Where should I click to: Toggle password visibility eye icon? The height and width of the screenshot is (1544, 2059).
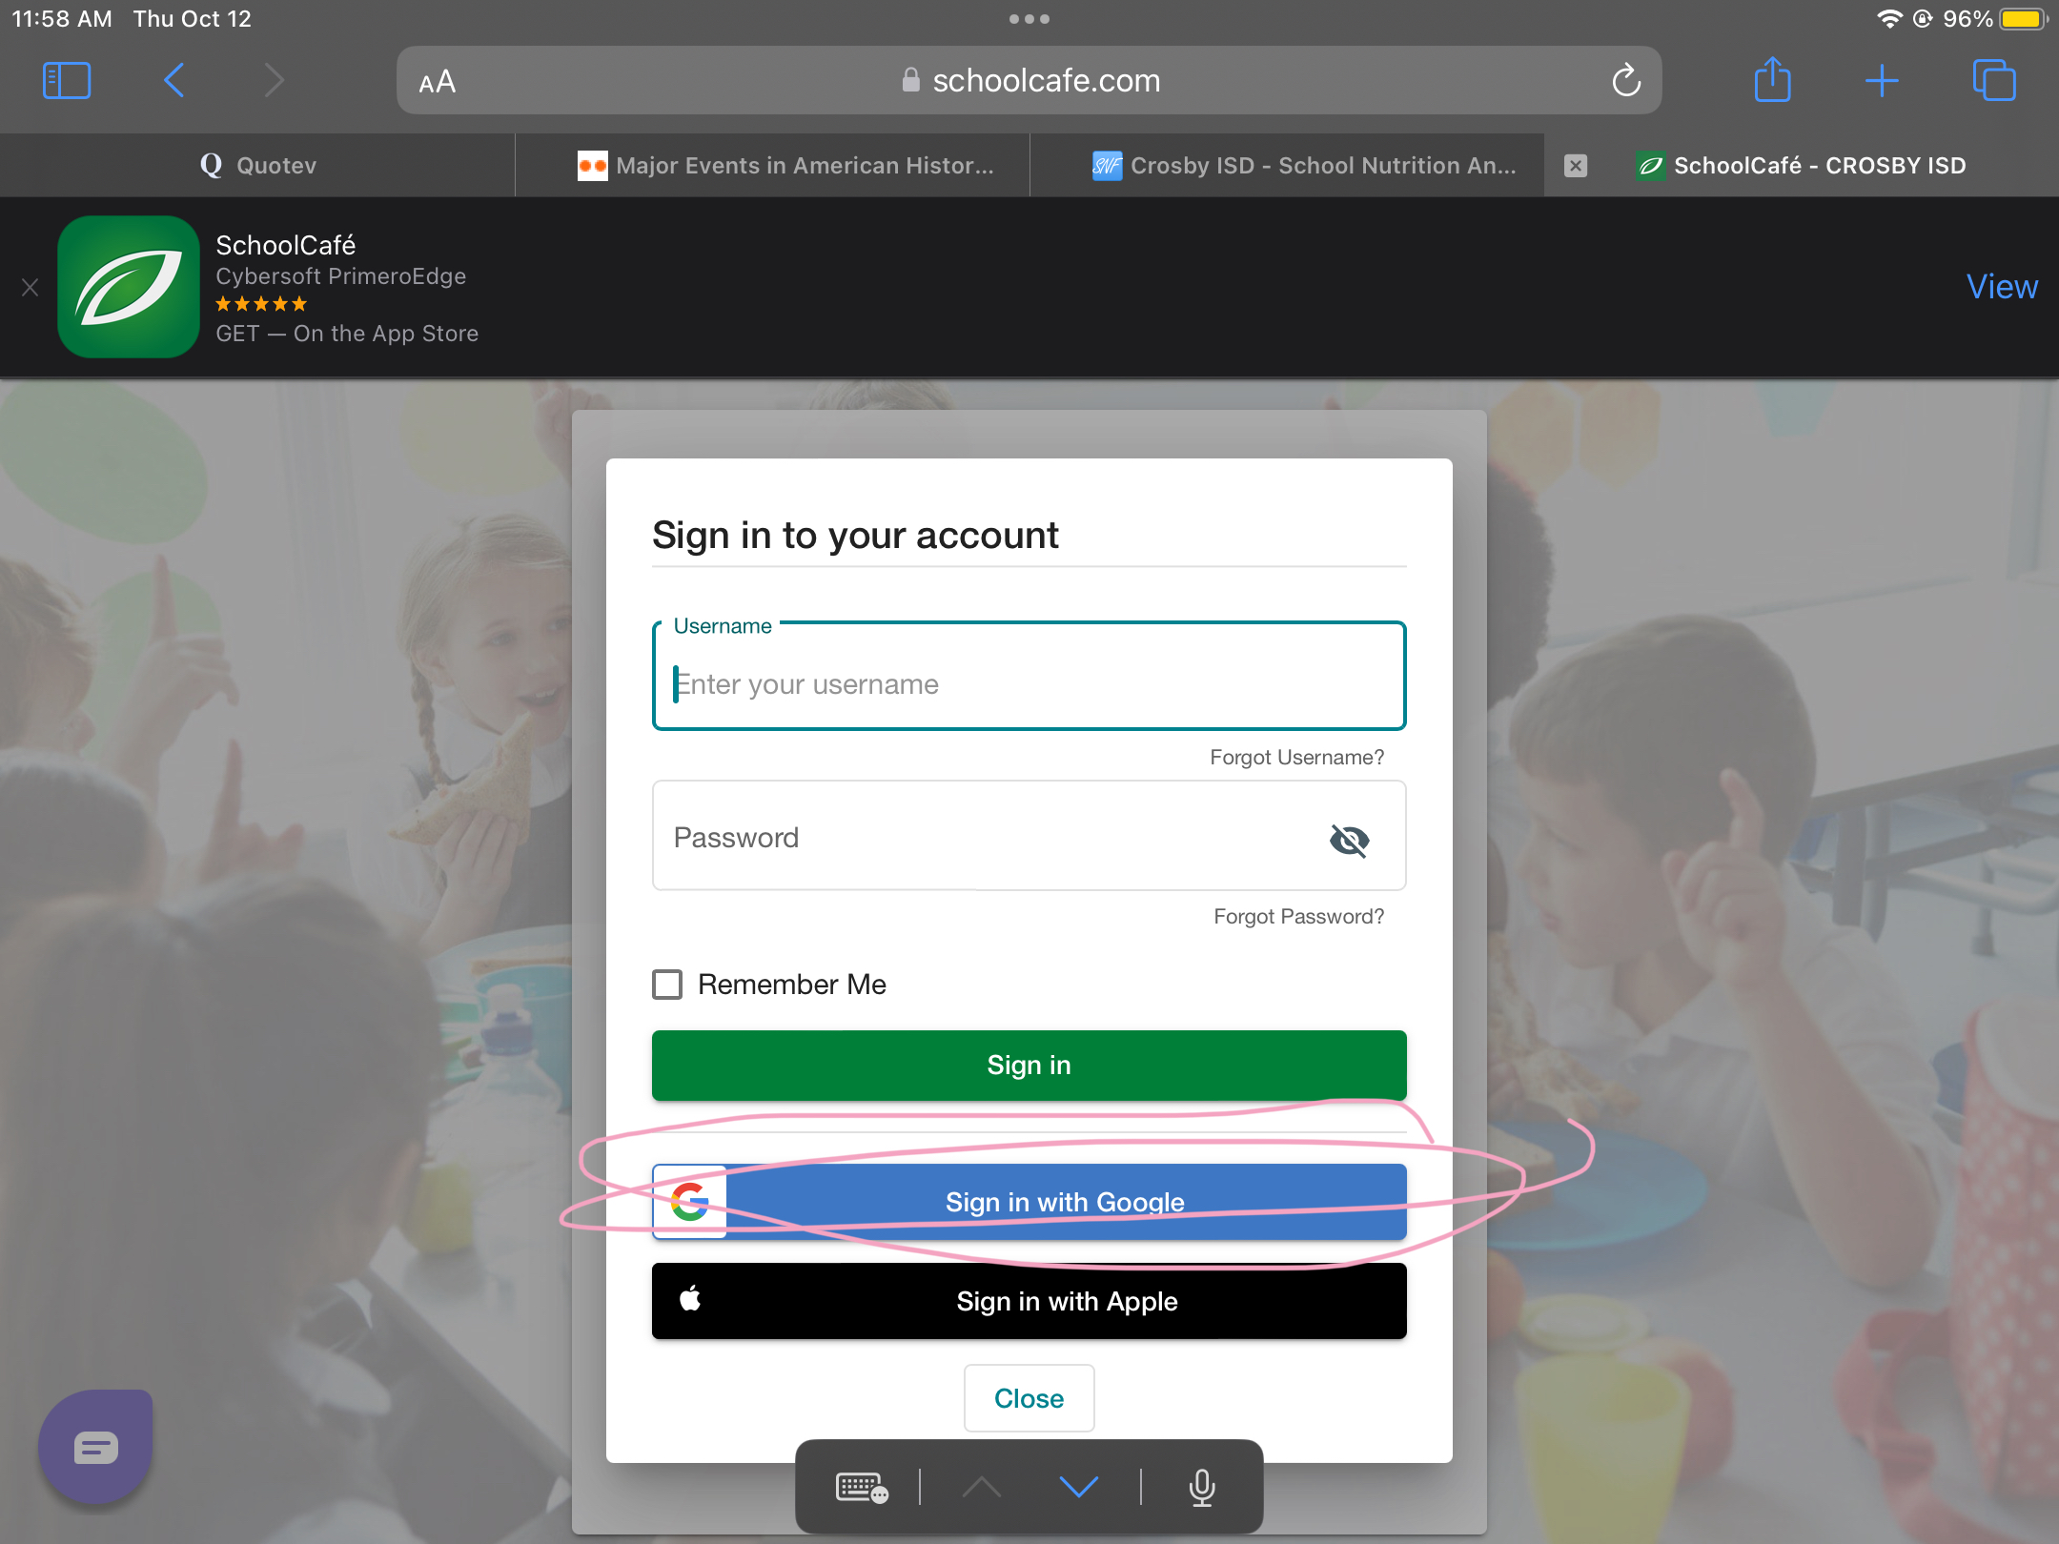[1349, 840]
